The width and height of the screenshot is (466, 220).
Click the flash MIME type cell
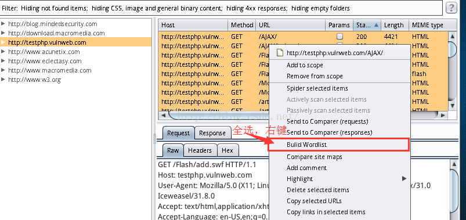point(419,74)
